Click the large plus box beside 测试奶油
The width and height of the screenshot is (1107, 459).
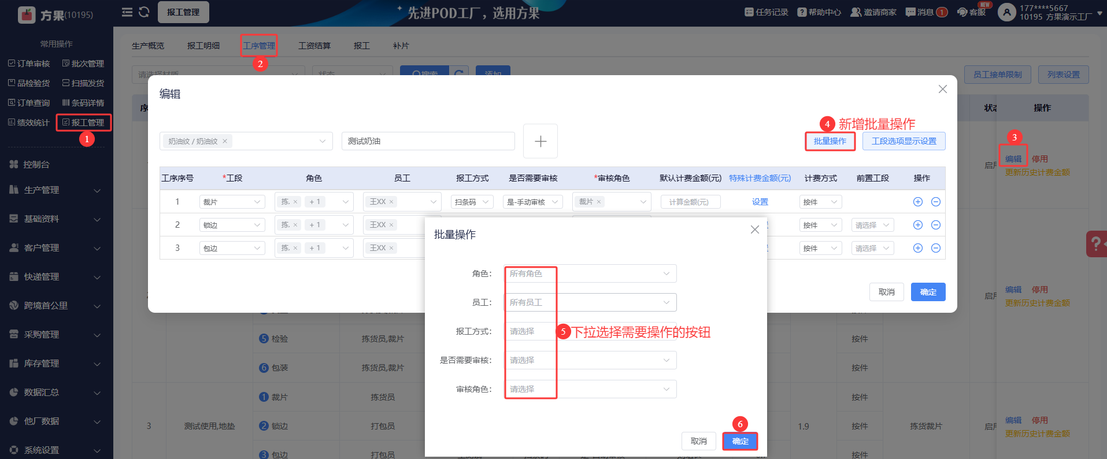(x=540, y=141)
